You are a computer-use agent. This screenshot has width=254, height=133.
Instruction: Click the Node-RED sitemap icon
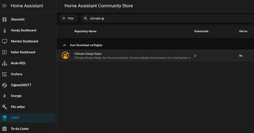pos(4,63)
